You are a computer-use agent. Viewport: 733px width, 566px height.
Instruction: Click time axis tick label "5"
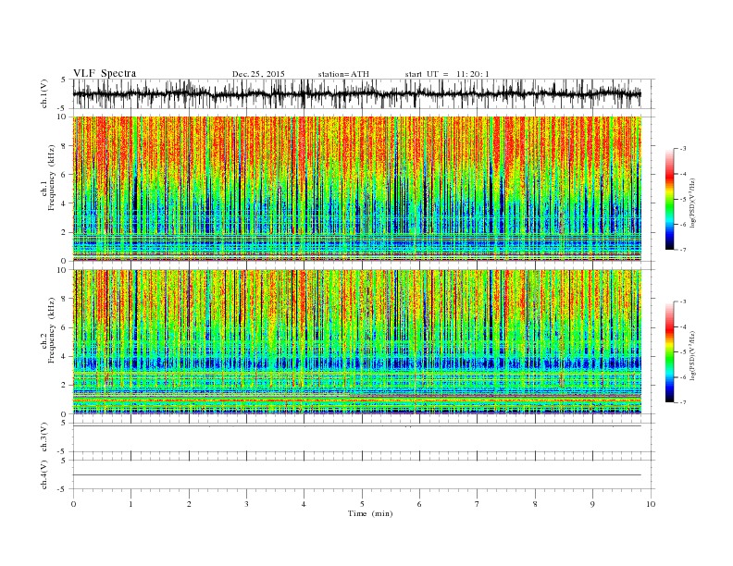(x=362, y=504)
